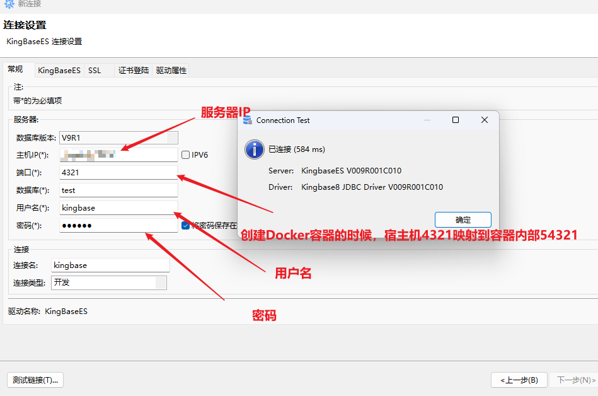Enable the IPV6 checkbox
The height and width of the screenshot is (396, 598).
click(186, 155)
